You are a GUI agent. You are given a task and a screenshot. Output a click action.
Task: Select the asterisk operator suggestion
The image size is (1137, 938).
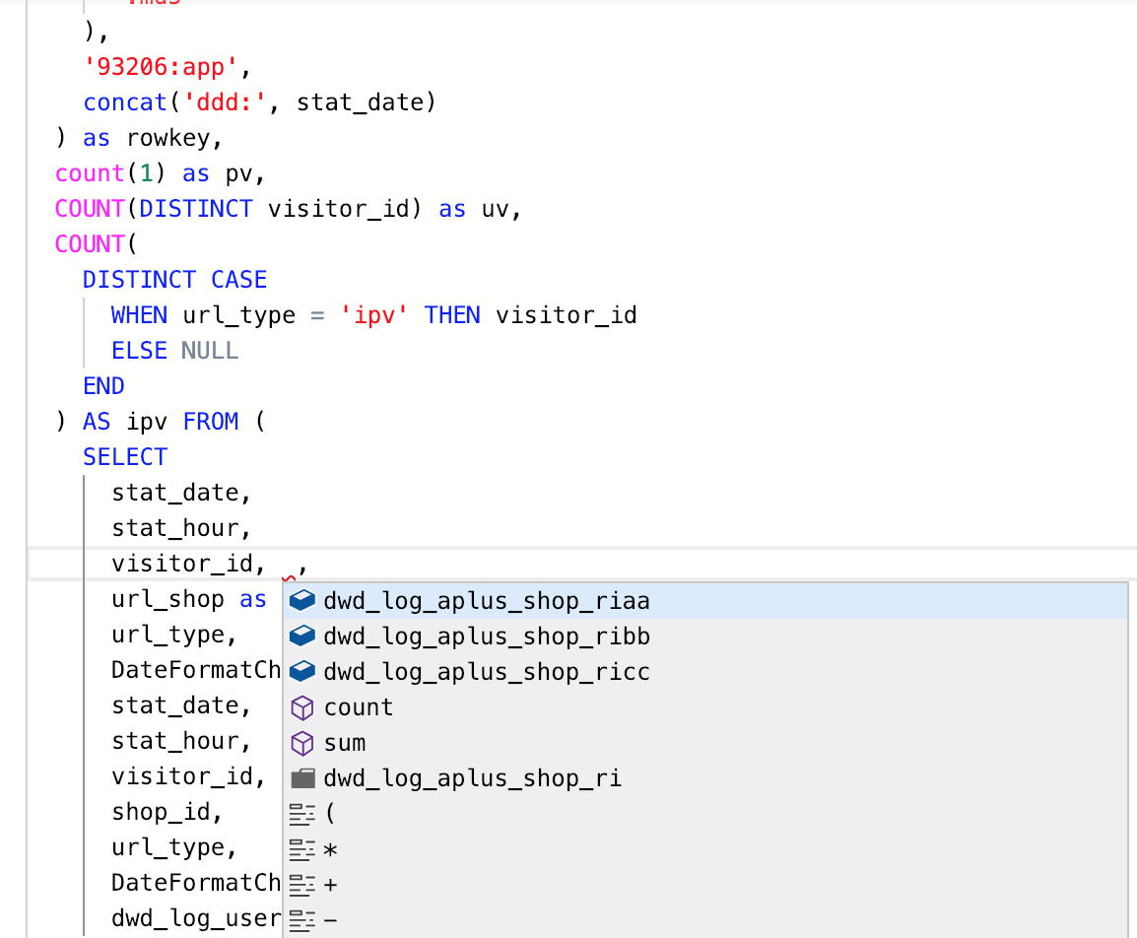click(x=704, y=849)
